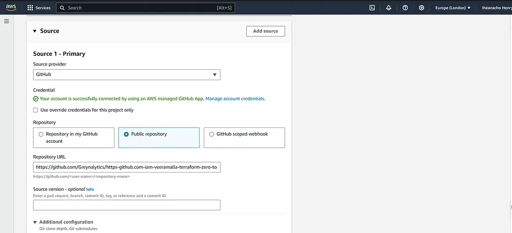The height and width of the screenshot is (233, 512).
Task: Collapse the Additional configuration section
Action: click(x=35, y=222)
